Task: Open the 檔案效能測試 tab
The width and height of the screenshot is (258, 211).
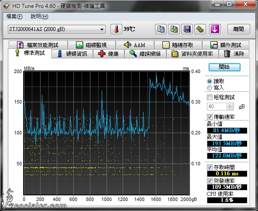Action: pos(38,45)
